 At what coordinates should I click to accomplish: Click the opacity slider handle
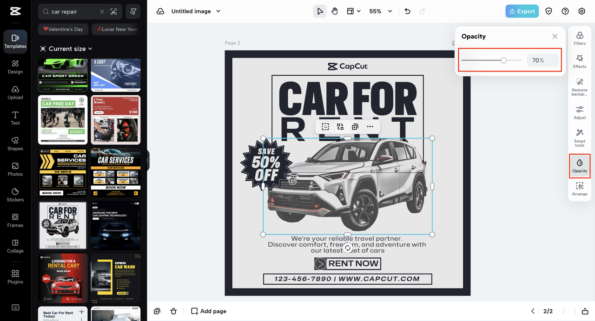tap(503, 60)
